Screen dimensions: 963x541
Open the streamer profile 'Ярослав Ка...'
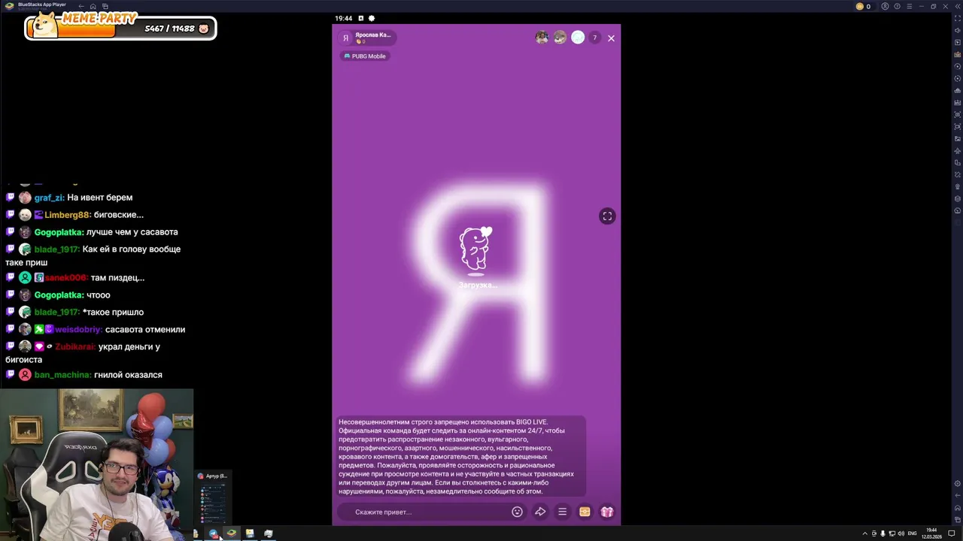click(x=368, y=38)
